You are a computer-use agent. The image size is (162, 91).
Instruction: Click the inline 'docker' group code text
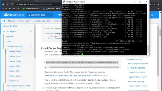point(112,80)
